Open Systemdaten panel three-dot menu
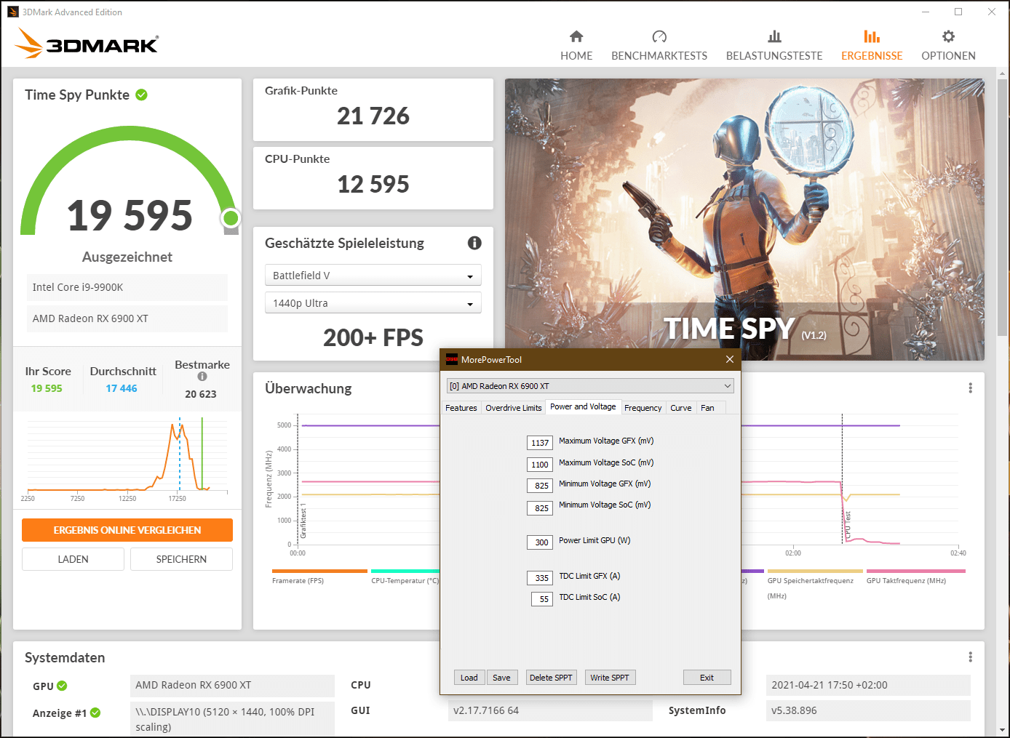 (970, 657)
